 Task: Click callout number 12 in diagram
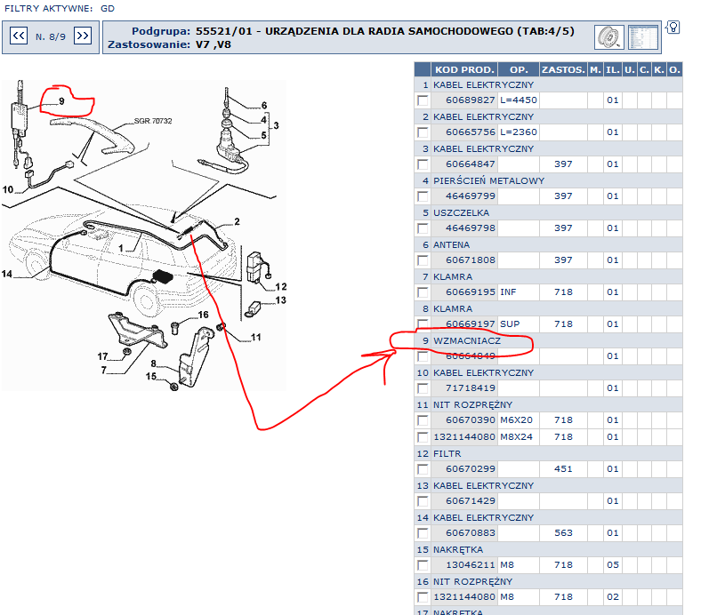(281, 287)
